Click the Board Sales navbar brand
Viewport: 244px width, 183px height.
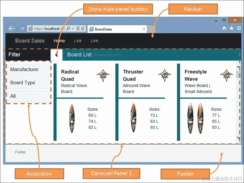pos(30,41)
